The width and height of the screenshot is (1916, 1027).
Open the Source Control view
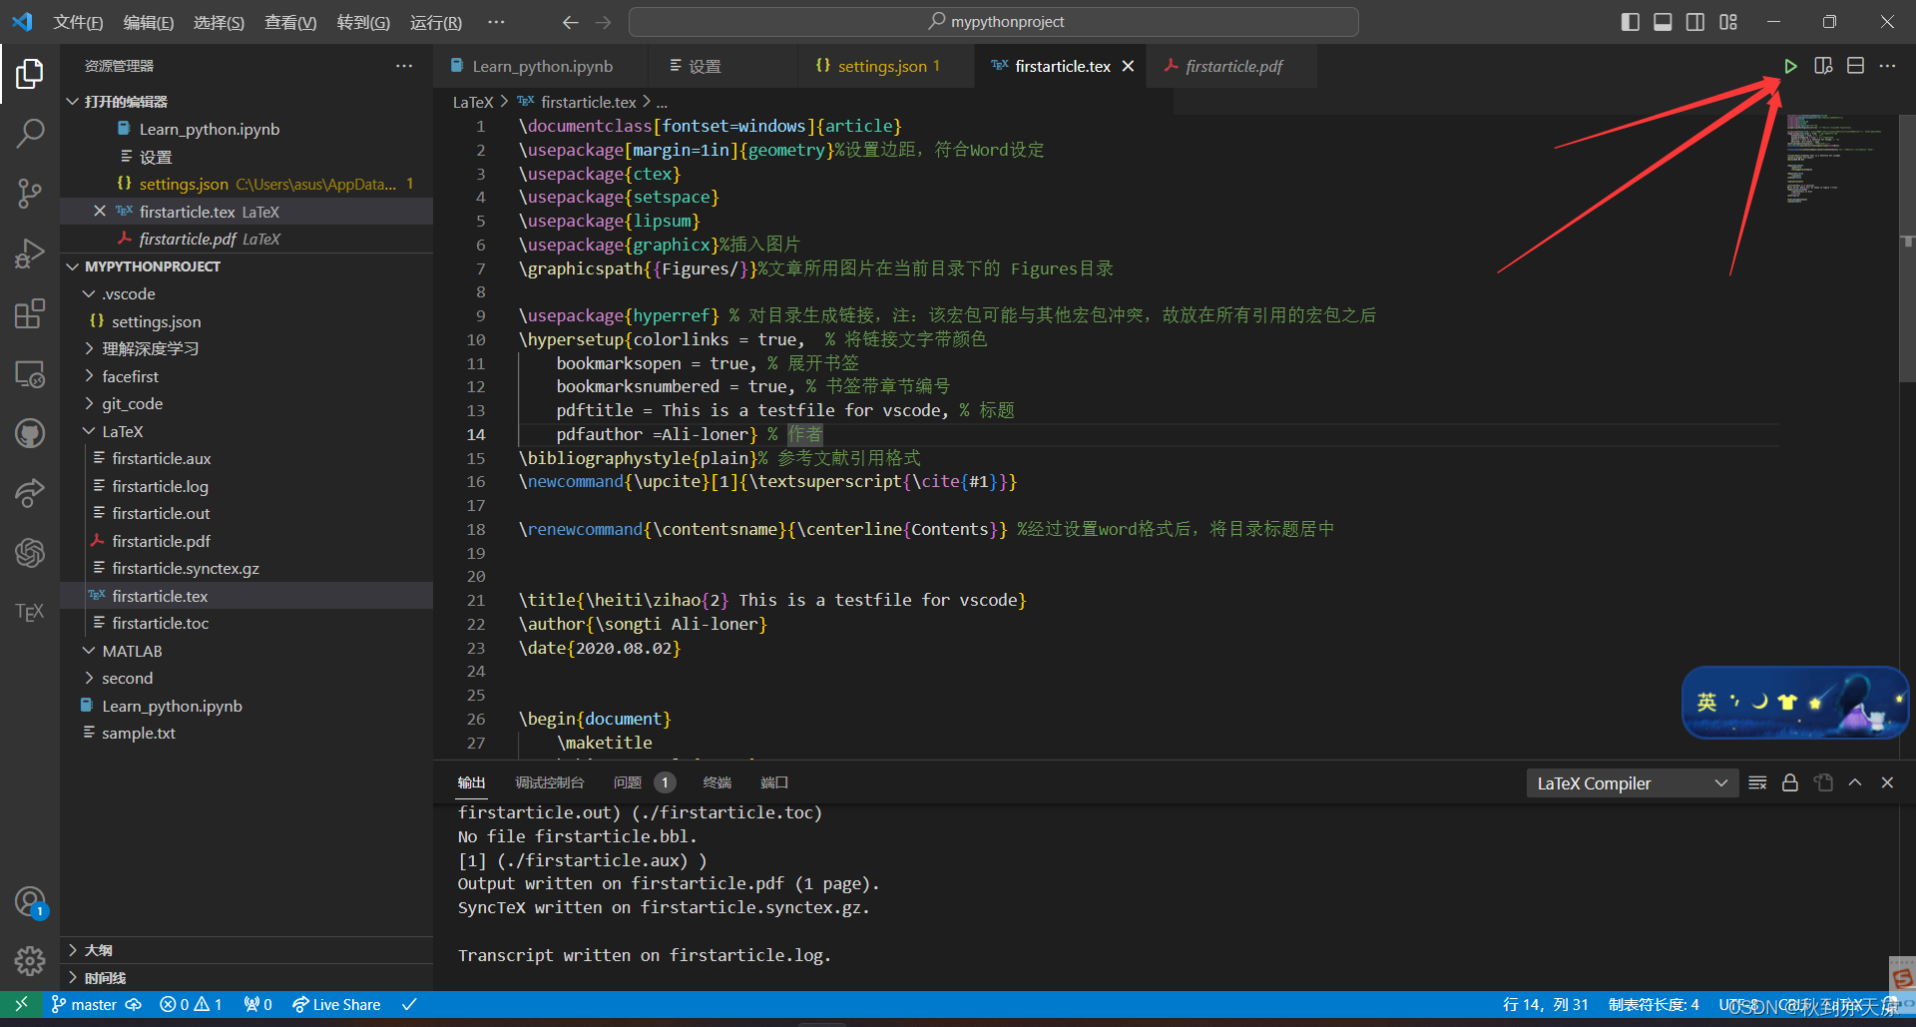[x=30, y=193]
